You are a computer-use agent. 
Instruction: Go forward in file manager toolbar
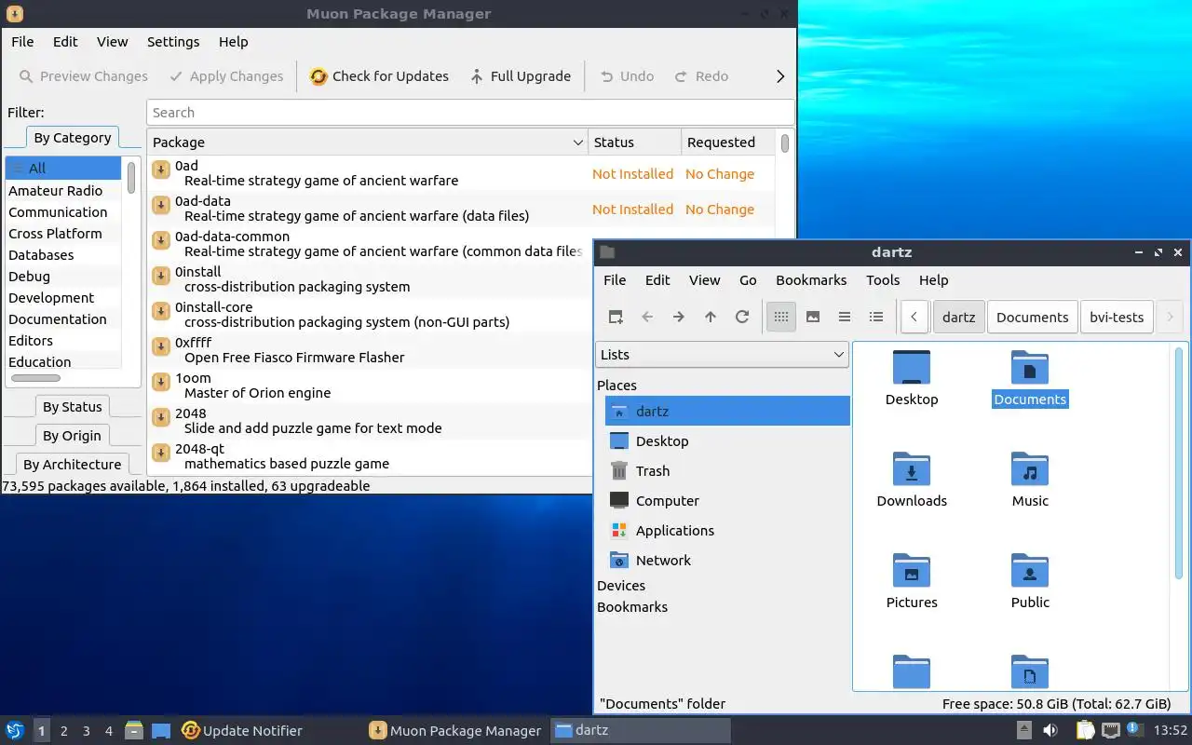(x=679, y=317)
